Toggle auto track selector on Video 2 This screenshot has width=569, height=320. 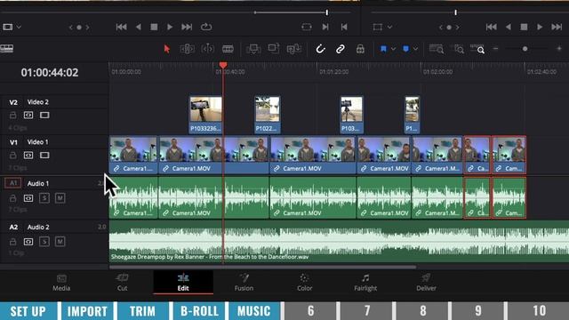coord(28,115)
